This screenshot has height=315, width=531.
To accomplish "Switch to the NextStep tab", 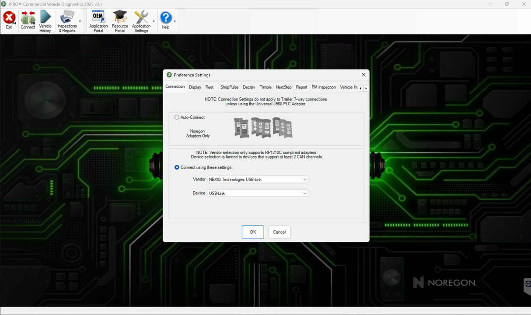I will click(283, 87).
